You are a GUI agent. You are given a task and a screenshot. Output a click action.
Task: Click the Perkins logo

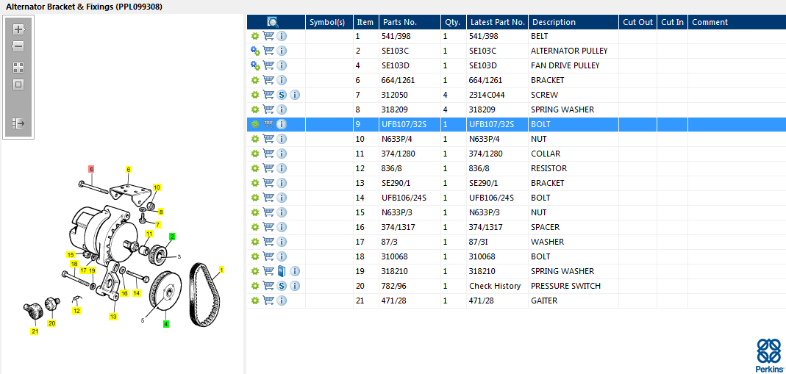[770, 355]
